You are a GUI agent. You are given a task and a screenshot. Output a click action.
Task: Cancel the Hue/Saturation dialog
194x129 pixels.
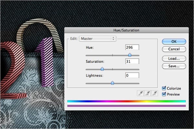[x=174, y=49]
